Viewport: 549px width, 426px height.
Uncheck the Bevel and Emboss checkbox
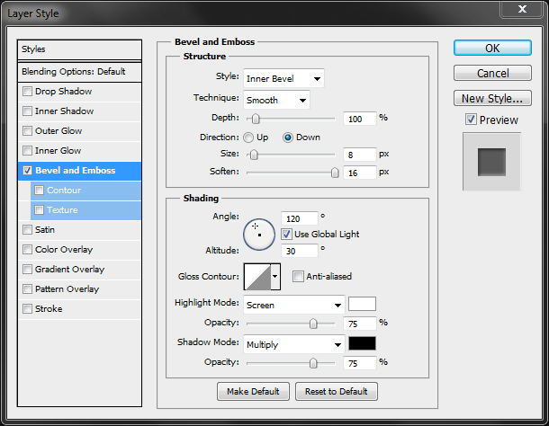pos(27,171)
